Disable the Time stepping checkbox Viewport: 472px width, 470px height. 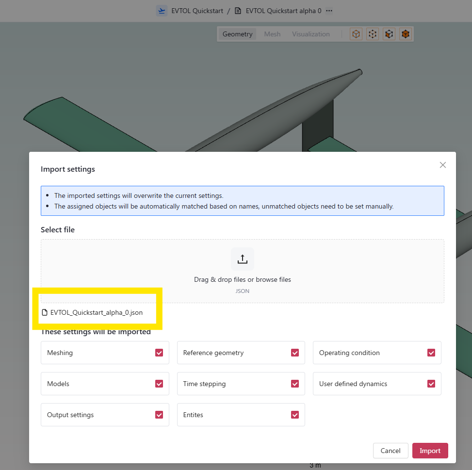295,384
